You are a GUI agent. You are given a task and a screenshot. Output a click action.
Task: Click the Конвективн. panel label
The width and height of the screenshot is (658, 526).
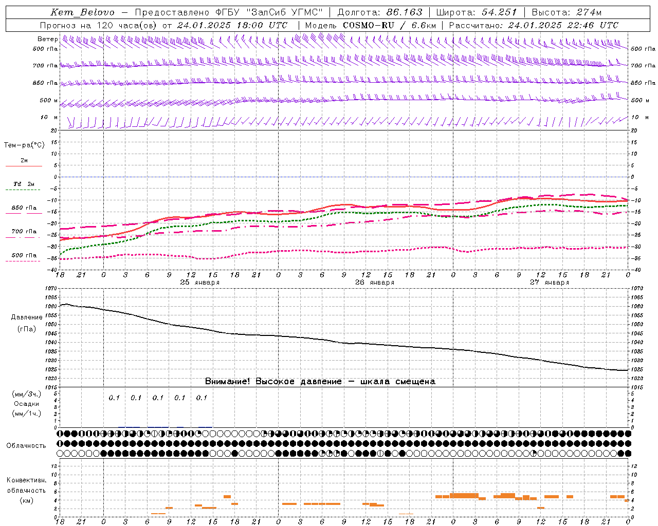pos(26,480)
